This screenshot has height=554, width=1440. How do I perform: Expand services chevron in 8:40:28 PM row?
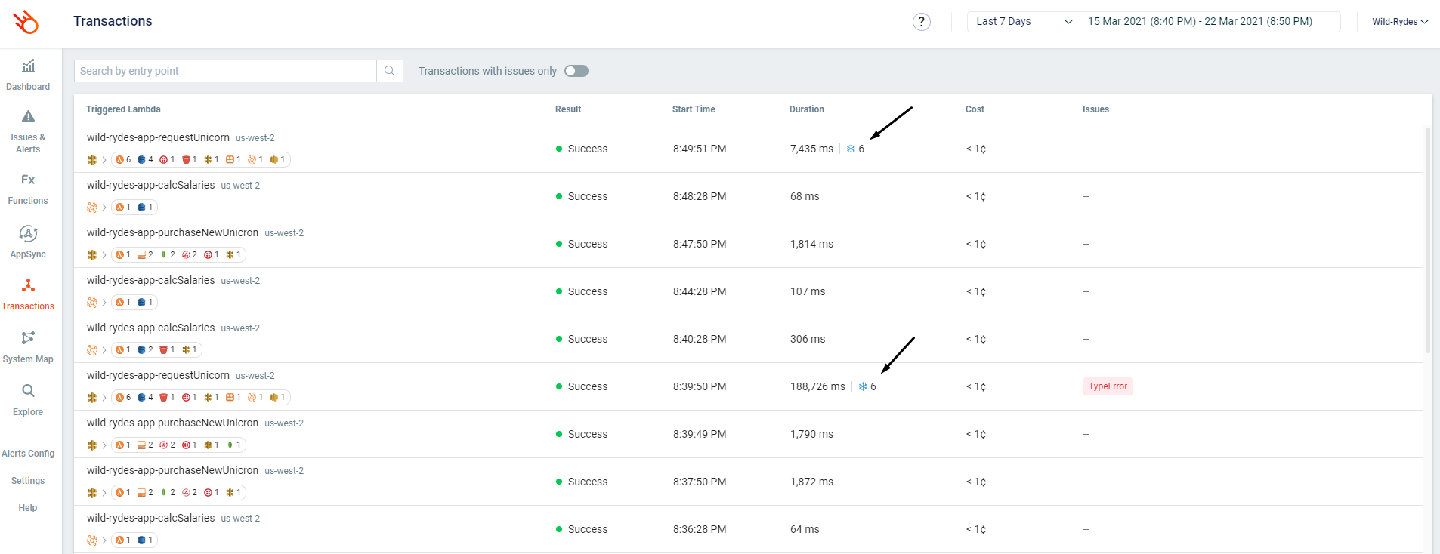104,350
